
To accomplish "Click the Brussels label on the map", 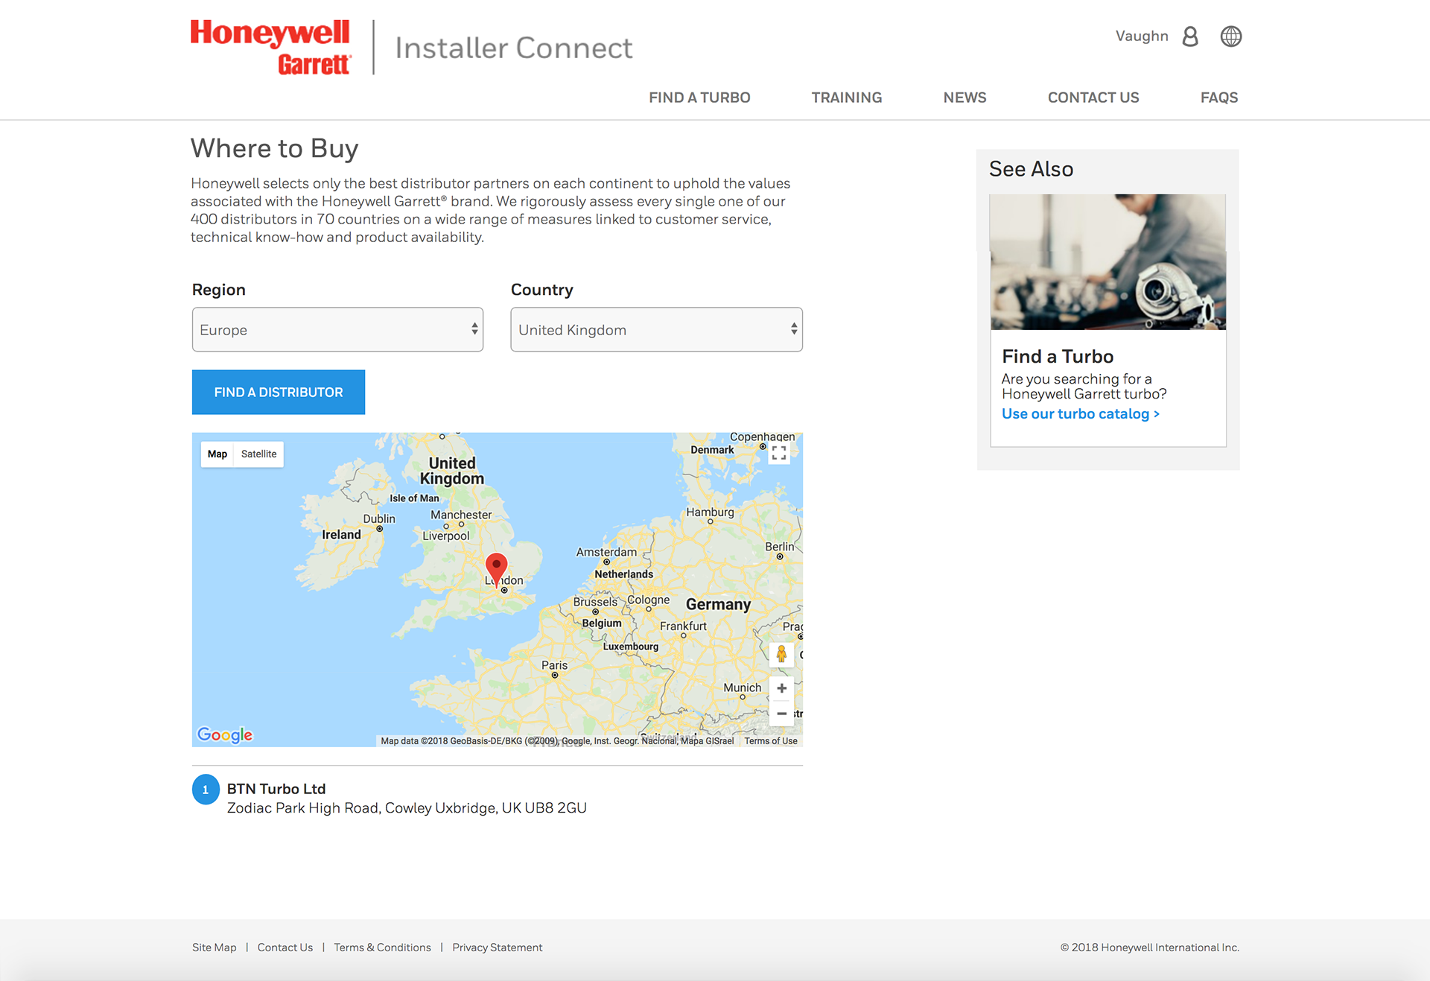I will [595, 602].
